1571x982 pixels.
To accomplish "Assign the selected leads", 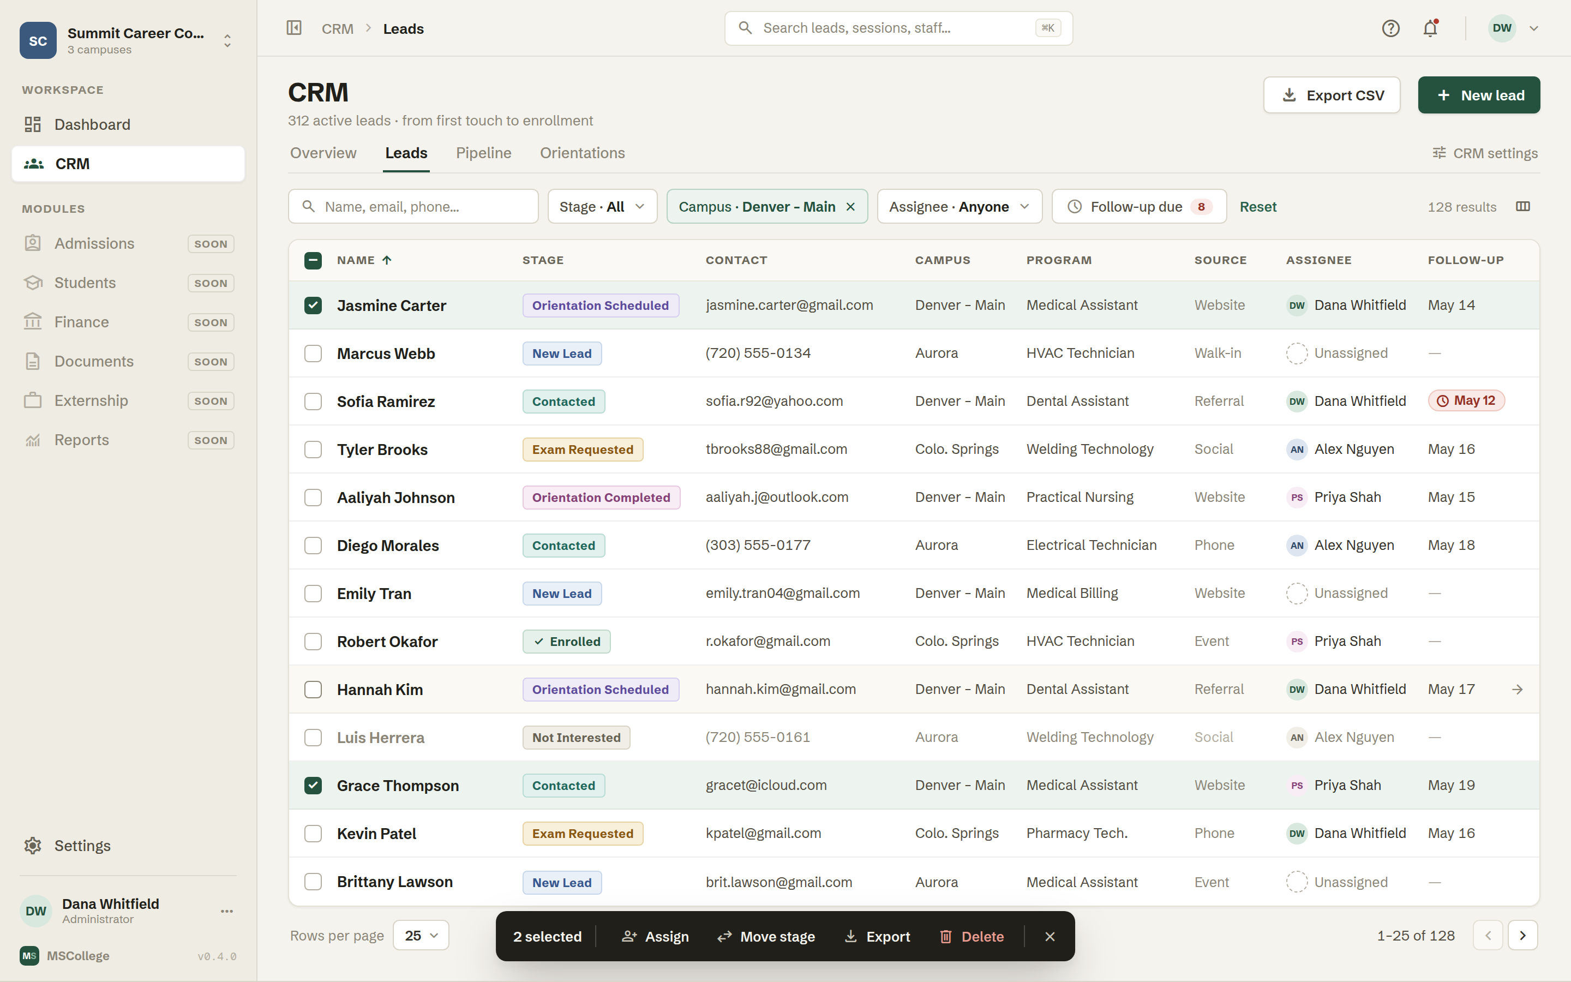I will click(655, 936).
